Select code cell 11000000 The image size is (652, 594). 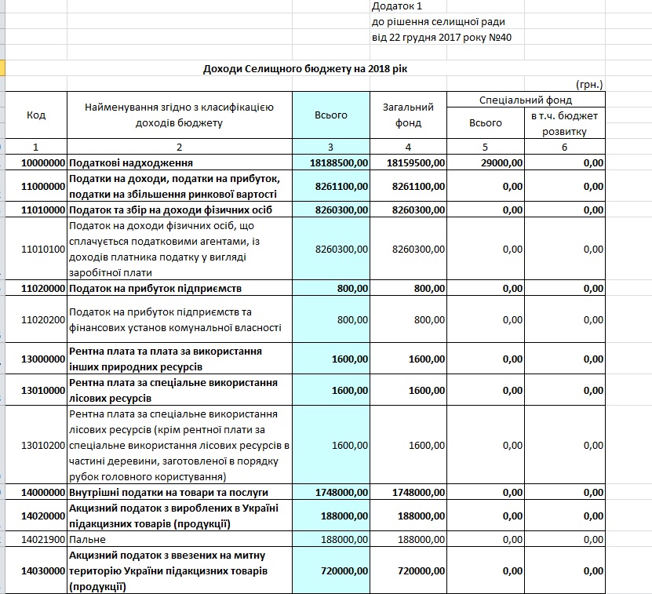pos(36,186)
